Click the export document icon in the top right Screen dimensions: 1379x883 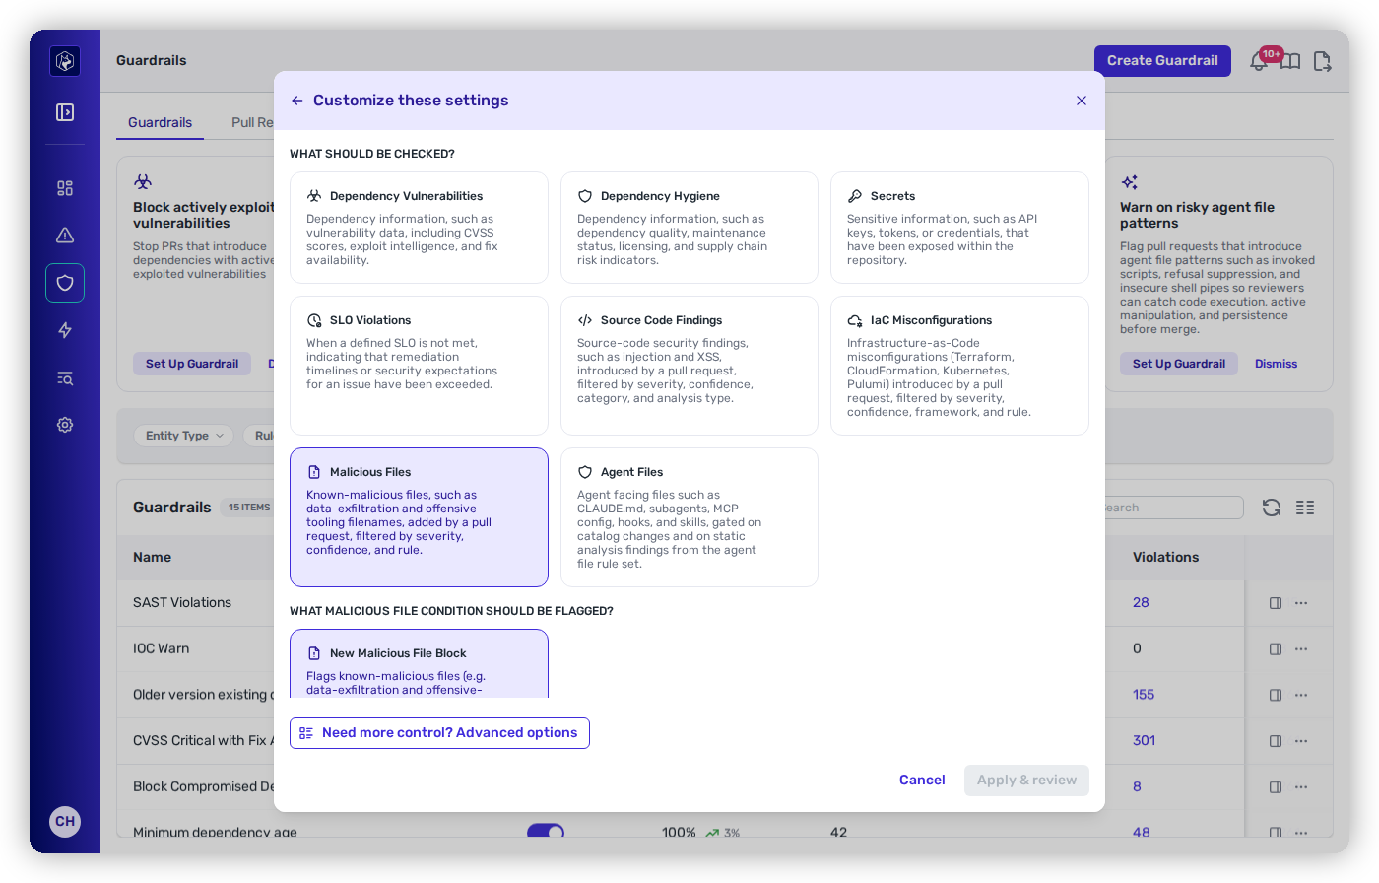click(x=1322, y=61)
